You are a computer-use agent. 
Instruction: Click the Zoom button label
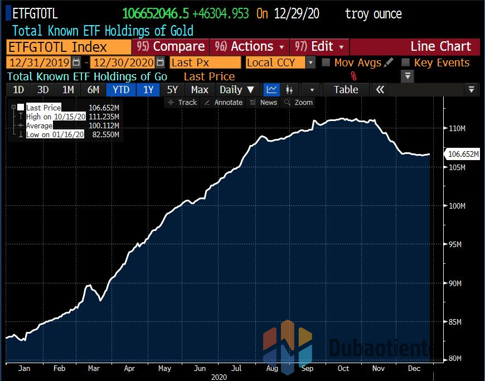[303, 103]
